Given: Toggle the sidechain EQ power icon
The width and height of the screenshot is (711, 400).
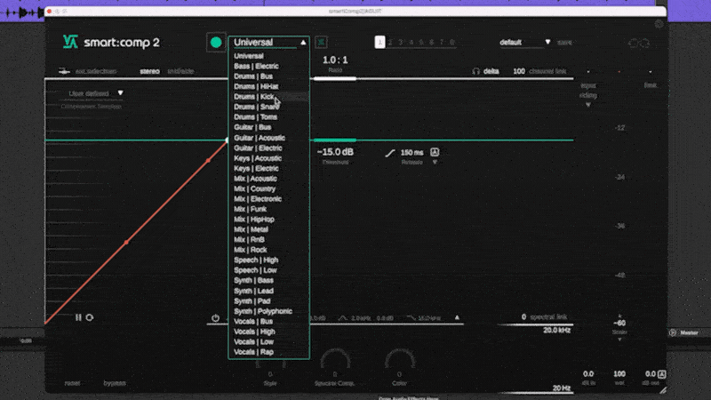Looking at the screenshot, I should click(215, 318).
